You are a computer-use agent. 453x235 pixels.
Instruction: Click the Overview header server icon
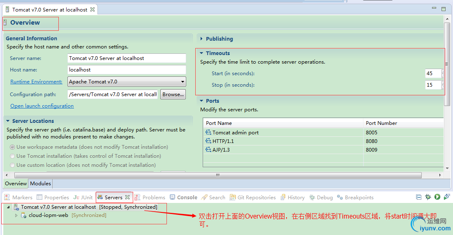coord(5,23)
